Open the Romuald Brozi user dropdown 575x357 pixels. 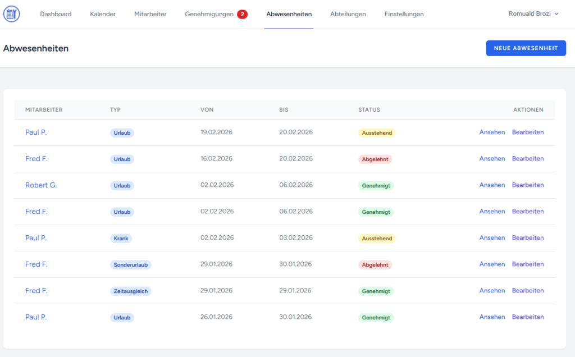click(x=533, y=14)
